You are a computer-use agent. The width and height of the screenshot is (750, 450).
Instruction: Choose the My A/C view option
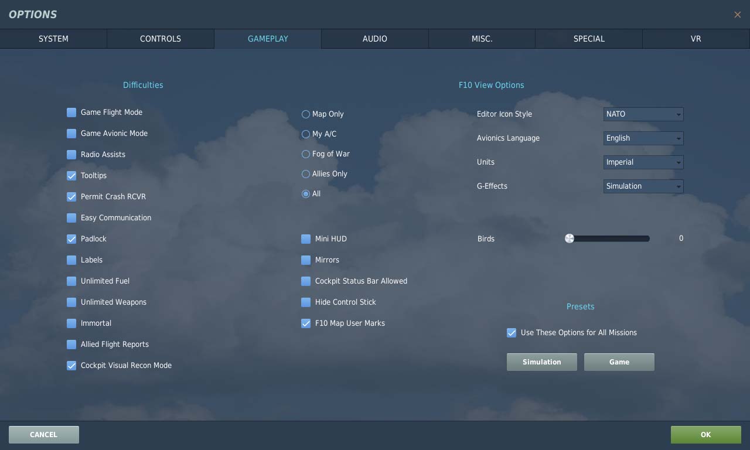[306, 134]
